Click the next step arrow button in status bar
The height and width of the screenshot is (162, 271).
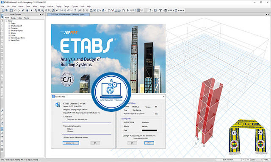(248, 159)
